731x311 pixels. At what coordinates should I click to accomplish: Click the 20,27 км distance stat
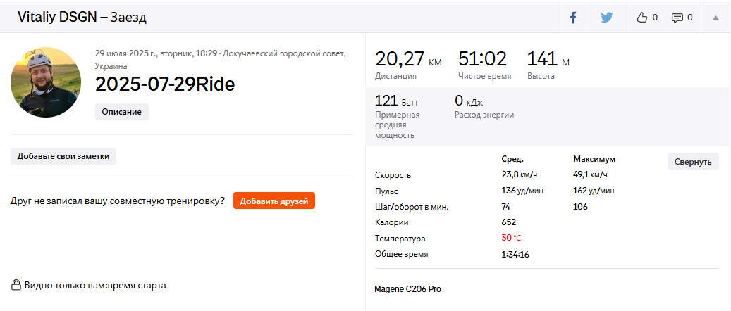(408, 60)
